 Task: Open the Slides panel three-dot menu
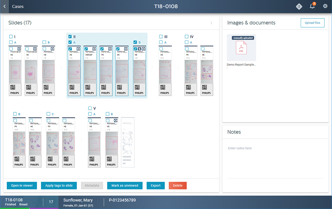(x=211, y=23)
